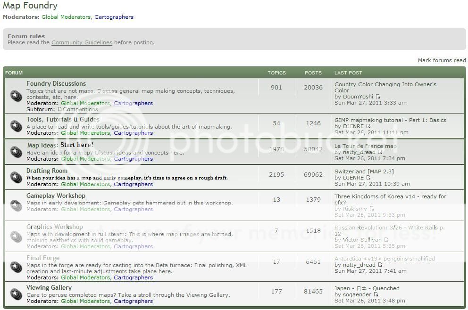Open the Competitions subforum link
The image size is (468, 310).
[x=80, y=109]
